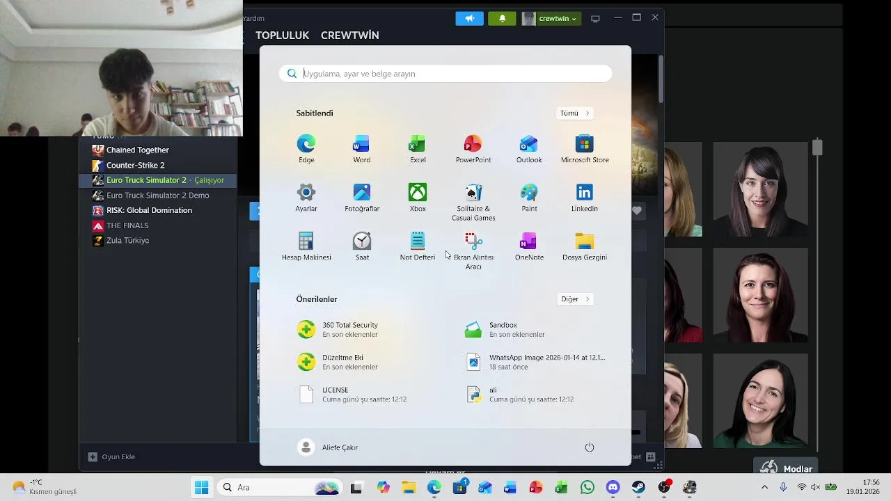Viewport: 891px width, 501px height.
Task: Click Oyun Ekle in Steam
Action: [111, 457]
